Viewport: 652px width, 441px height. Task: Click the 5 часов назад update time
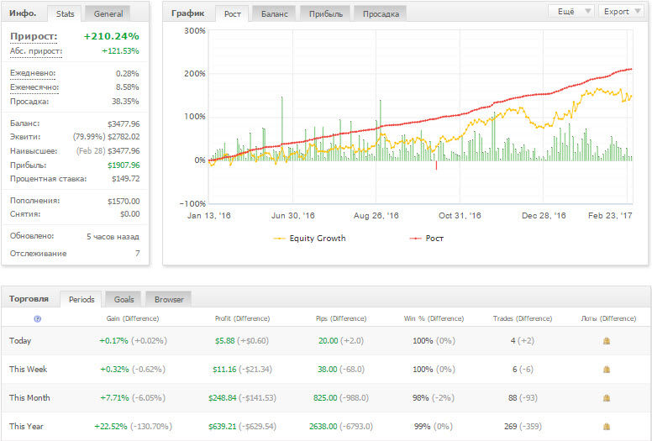coord(113,237)
